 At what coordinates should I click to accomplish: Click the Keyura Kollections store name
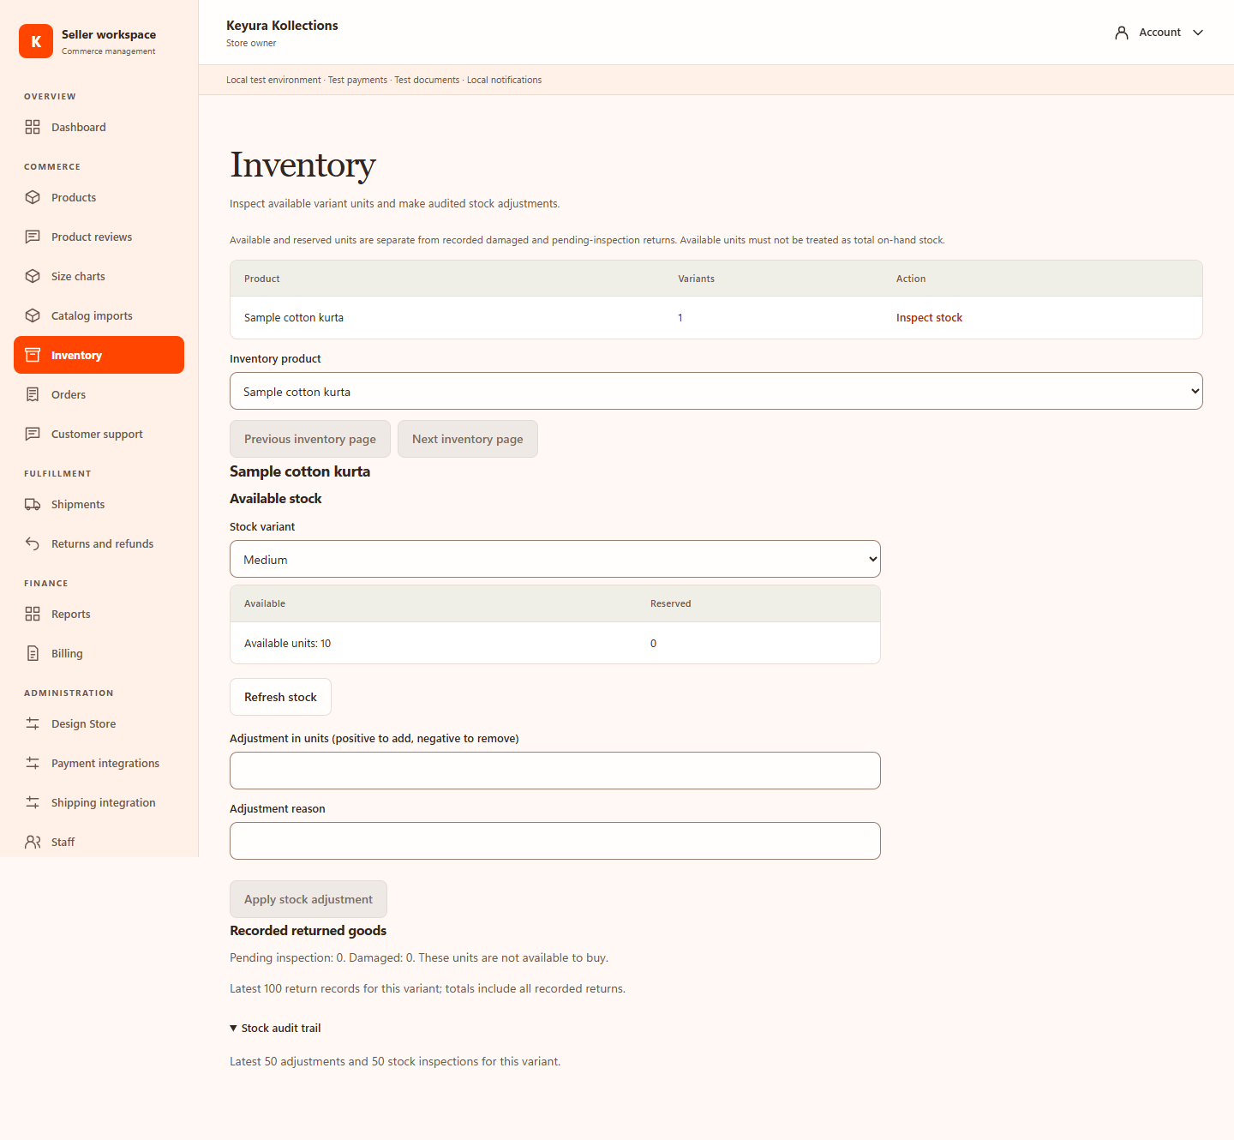[282, 26]
